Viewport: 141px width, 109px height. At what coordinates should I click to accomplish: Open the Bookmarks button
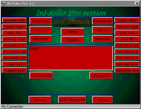point(103,21)
